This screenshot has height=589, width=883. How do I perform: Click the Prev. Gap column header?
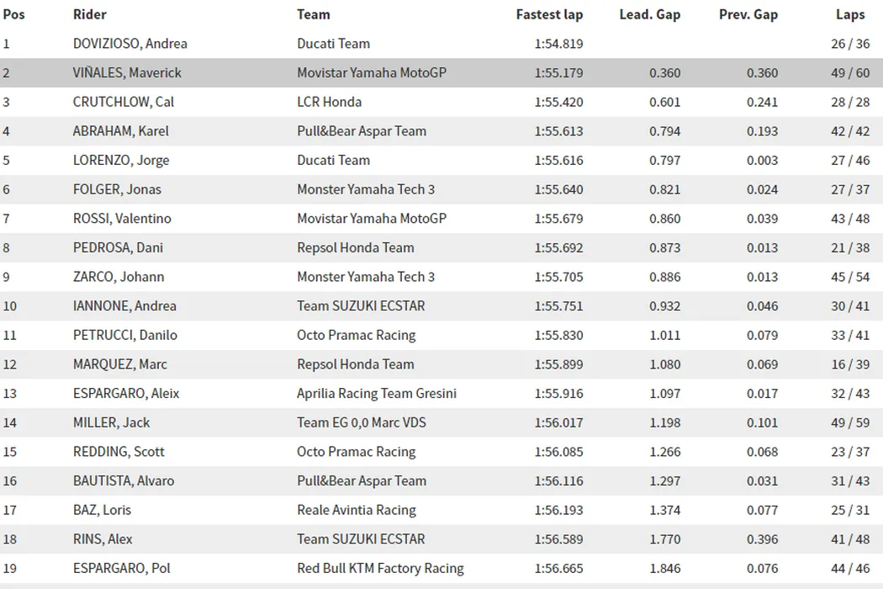pos(748,14)
